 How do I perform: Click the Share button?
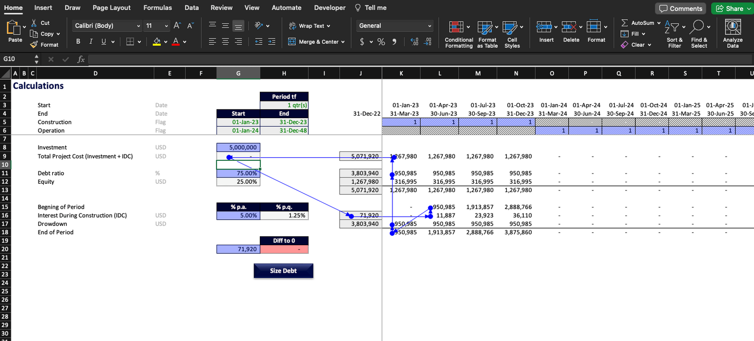[x=729, y=8]
